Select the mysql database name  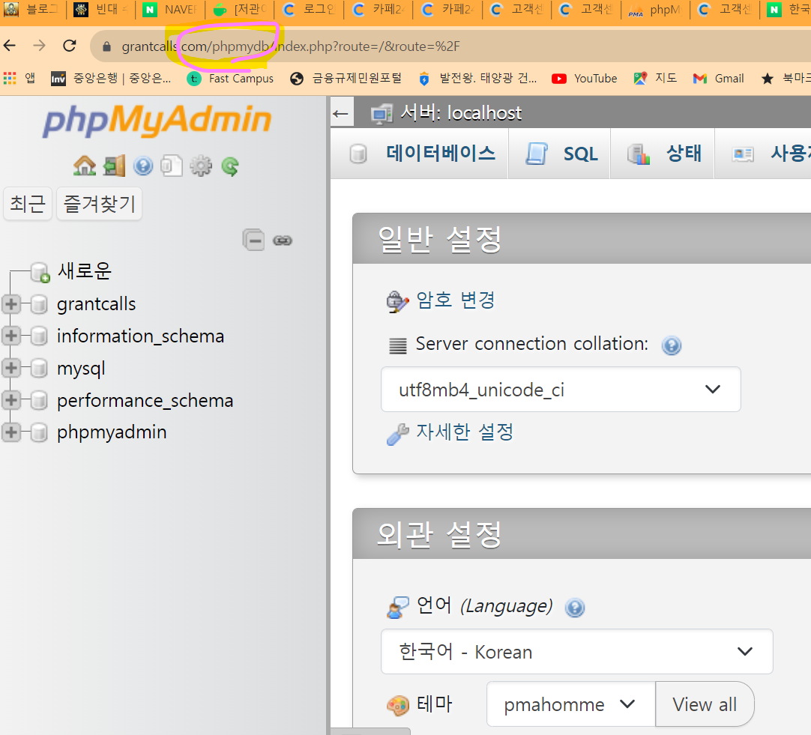click(x=81, y=369)
